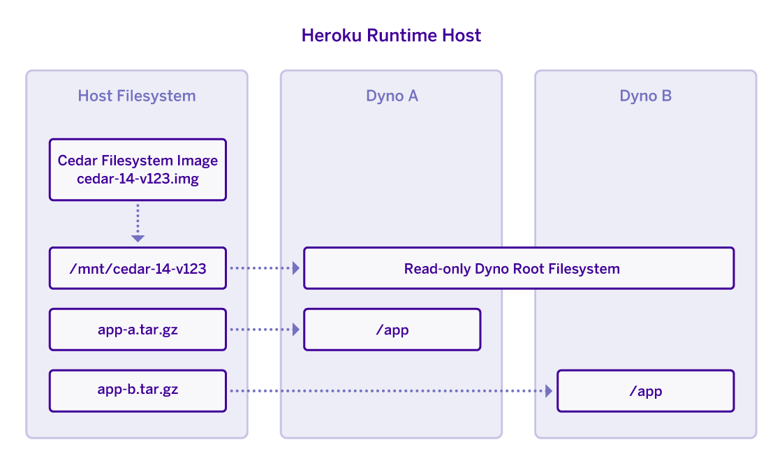Select the app-b.tar.gz slug archive

coord(137,390)
